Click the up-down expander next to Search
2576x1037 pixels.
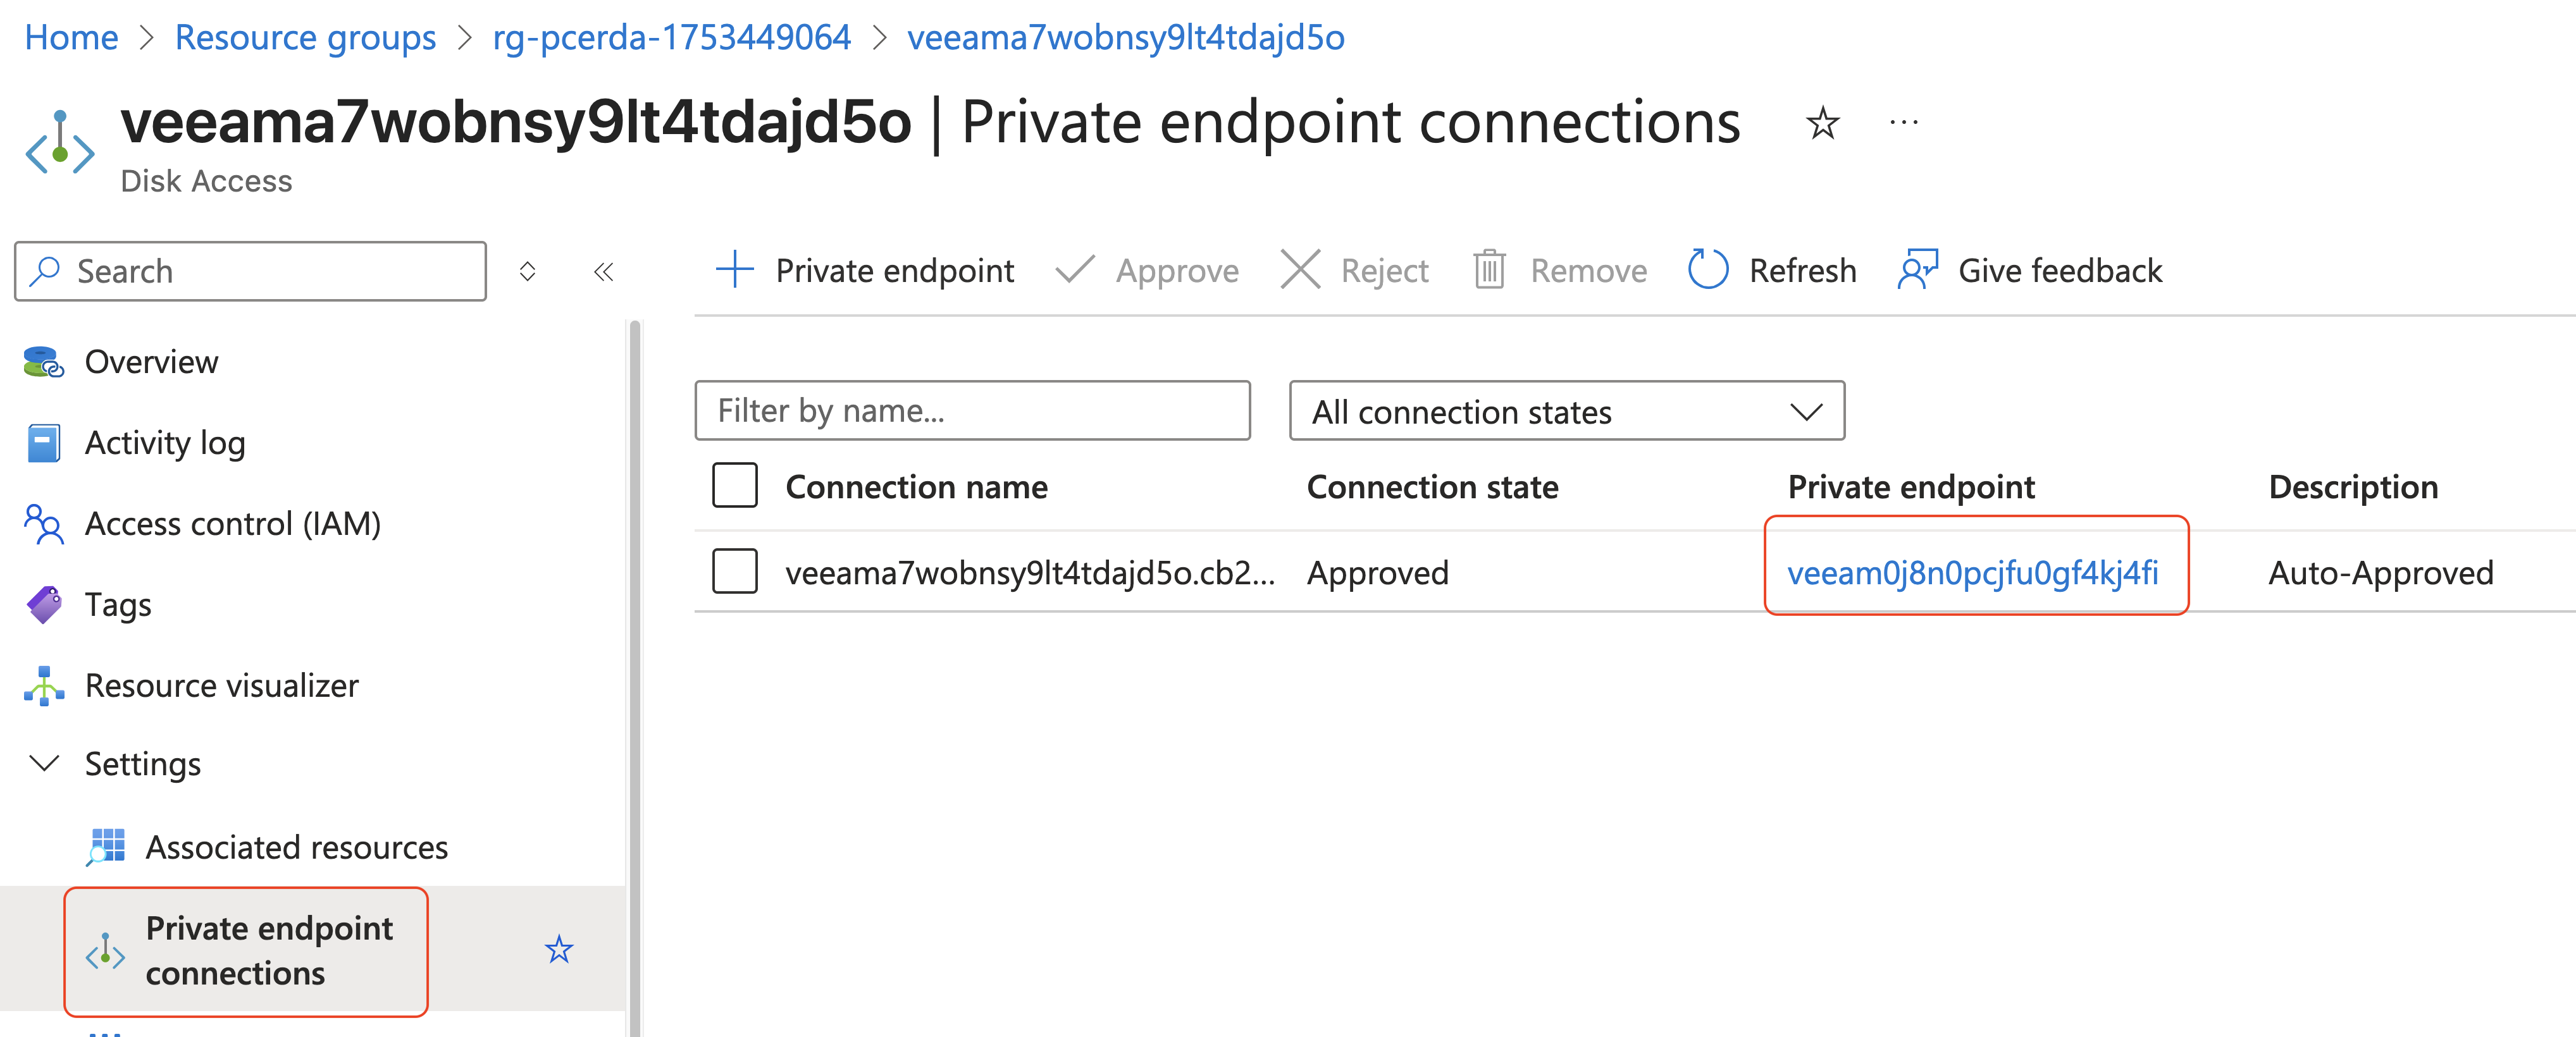(527, 272)
